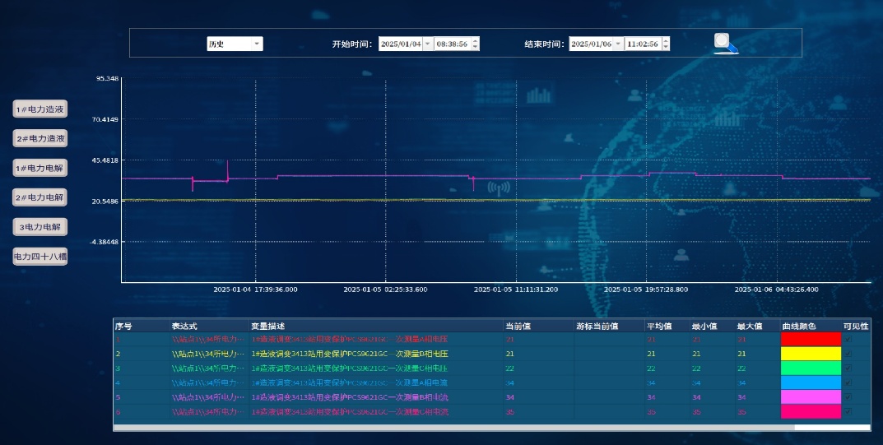Click the start time field 08:38:56
Viewport: 883px width, 445px height.
point(452,44)
